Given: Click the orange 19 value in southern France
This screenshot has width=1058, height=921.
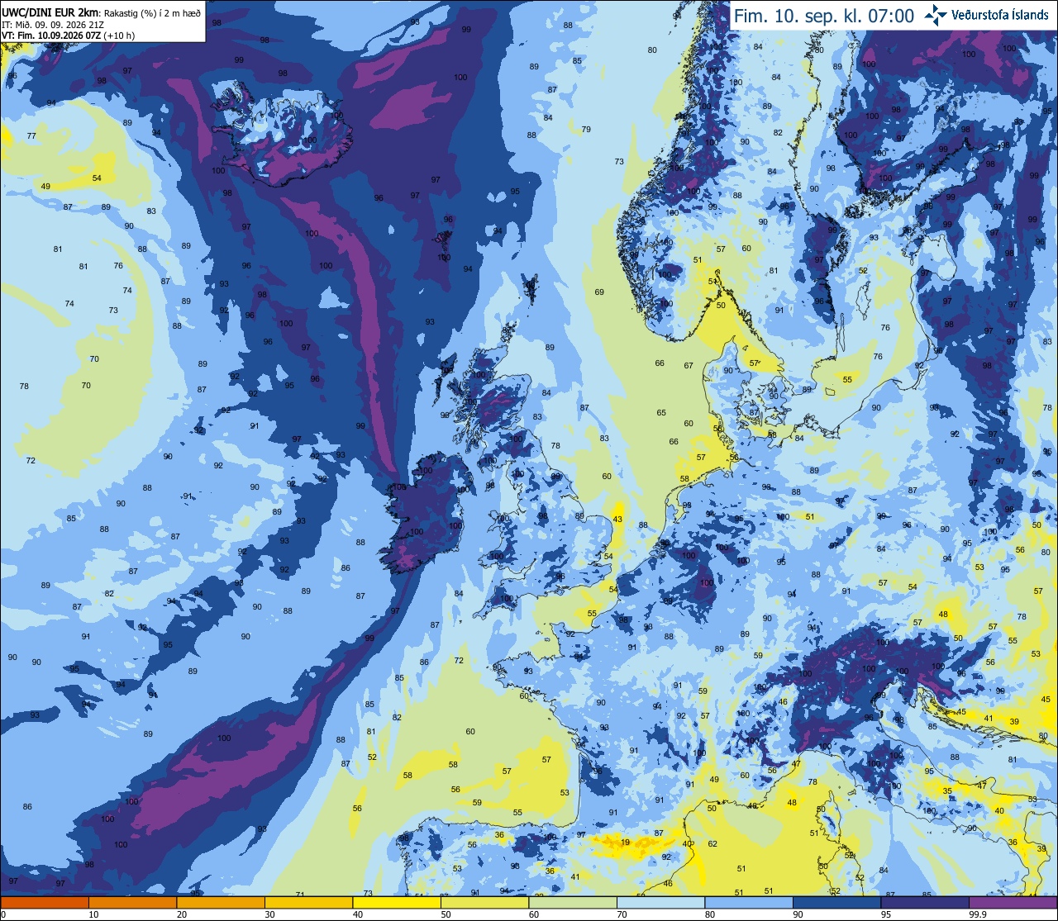Looking at the screenshot, I should point(625,843).
